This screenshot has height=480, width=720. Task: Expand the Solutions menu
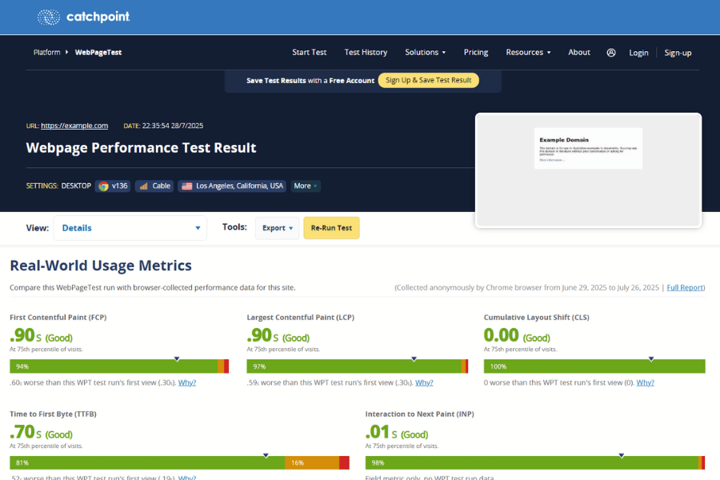426,52
